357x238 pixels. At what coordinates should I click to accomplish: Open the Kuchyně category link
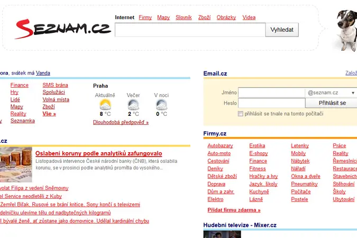(259, 191)
